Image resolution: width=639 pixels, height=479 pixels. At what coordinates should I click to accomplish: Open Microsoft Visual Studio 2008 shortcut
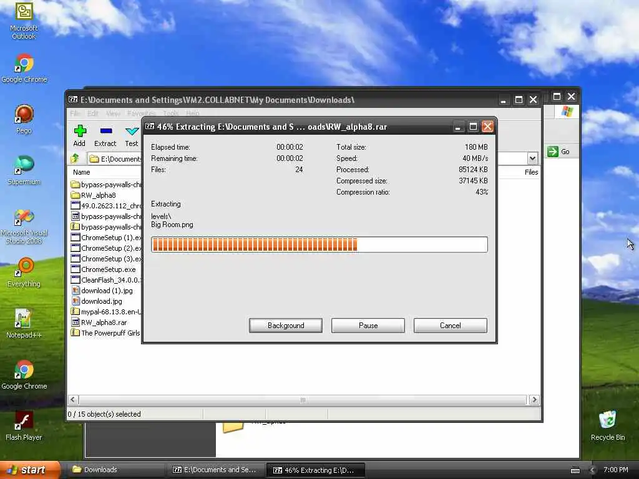click(24, 226)
